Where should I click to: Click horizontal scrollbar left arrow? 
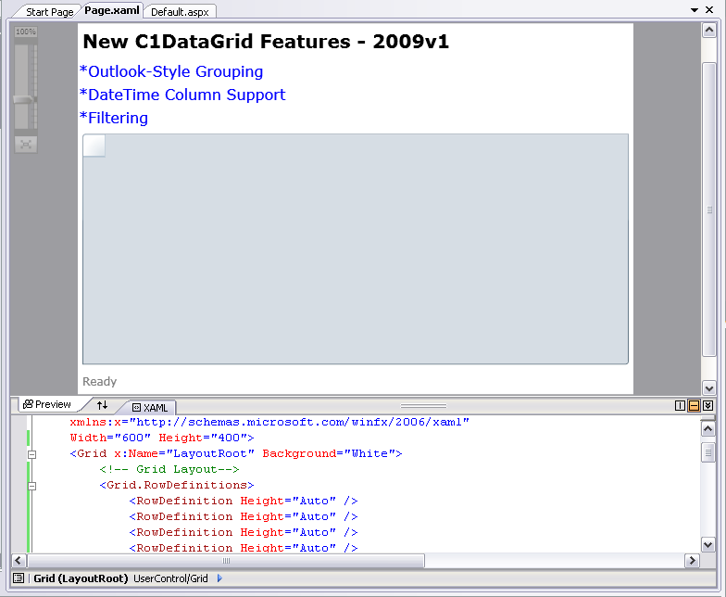tap(19, 560)
